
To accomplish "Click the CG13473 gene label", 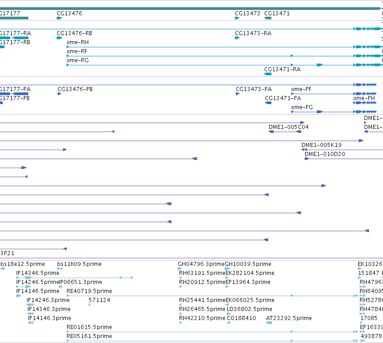I will pyautogui.click(x=248, y=14).
